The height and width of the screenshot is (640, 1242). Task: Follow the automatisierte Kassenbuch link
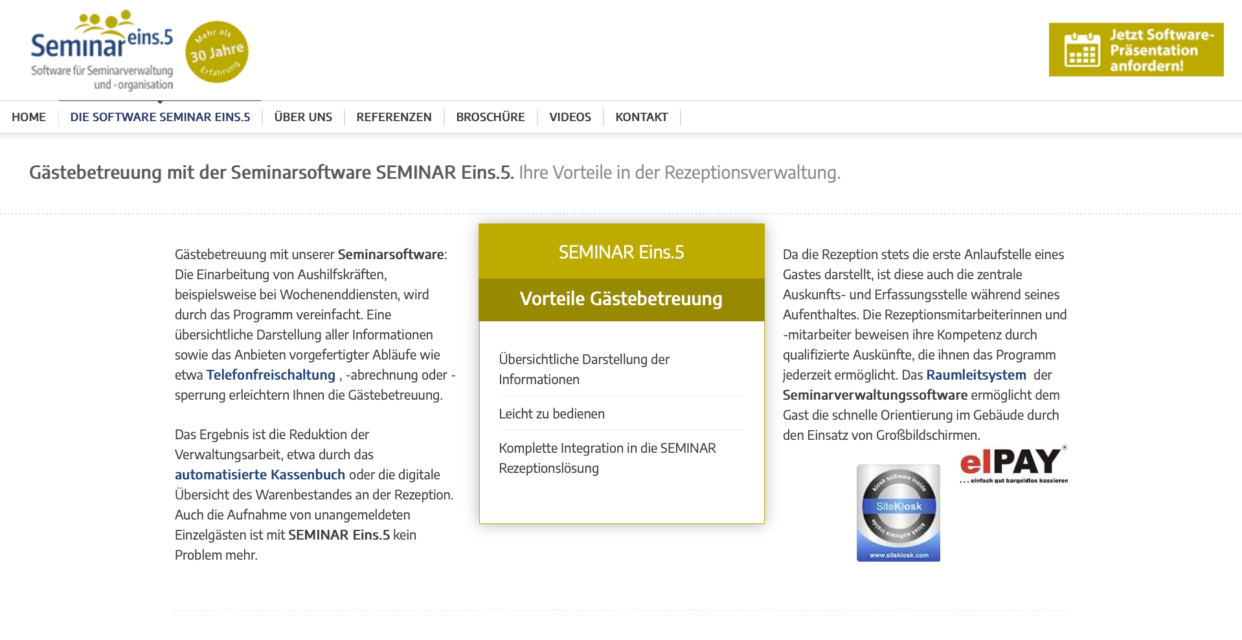pyautogui.click(x=260, y=475)
